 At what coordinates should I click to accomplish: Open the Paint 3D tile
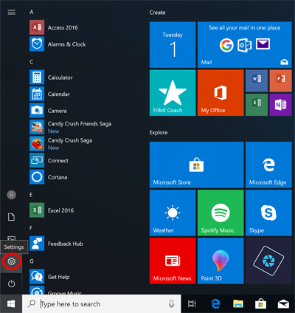pyautogui.click(x=221, y=261)
